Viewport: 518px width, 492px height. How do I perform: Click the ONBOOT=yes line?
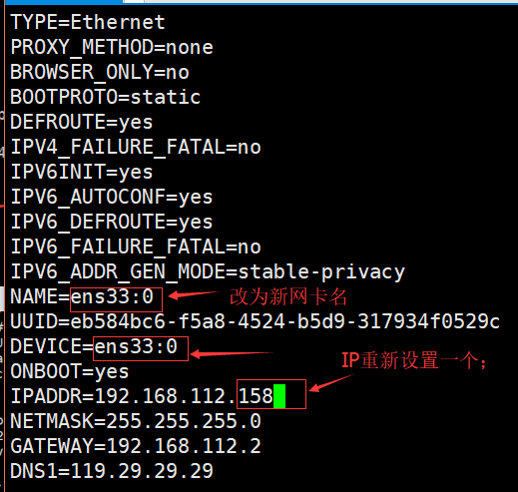70,371
